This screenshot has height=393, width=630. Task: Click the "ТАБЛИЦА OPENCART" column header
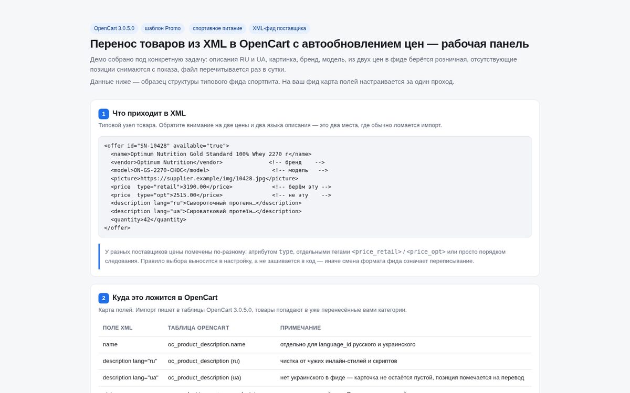click(x=198, y=328)
